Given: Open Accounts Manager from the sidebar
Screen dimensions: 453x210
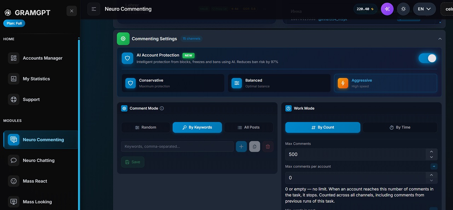Looking at the screenshot, I should 41,58.
